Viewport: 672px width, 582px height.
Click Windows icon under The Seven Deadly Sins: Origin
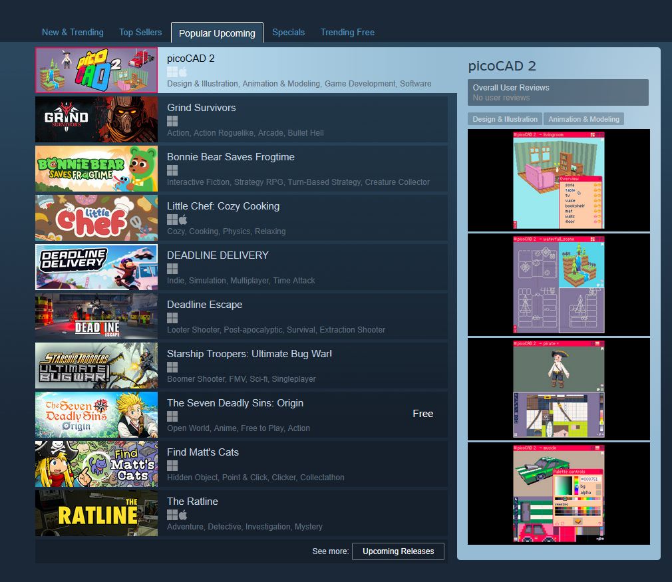[172, 416]
